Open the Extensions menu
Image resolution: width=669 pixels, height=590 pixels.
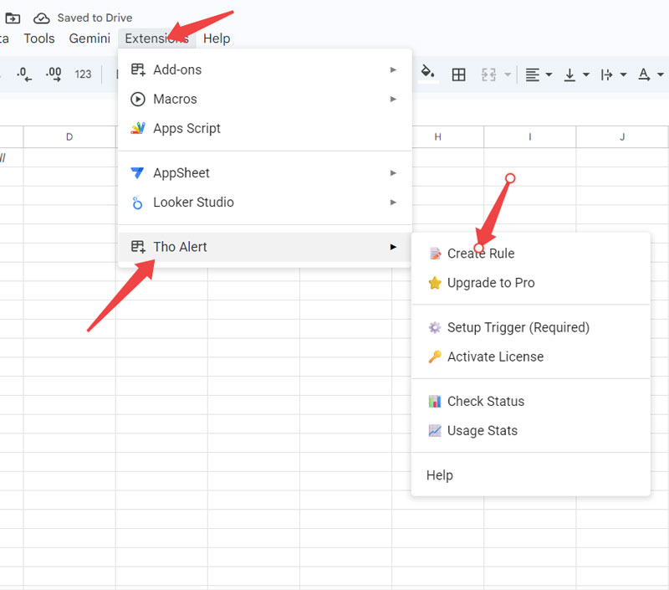[x=156, y=38]
